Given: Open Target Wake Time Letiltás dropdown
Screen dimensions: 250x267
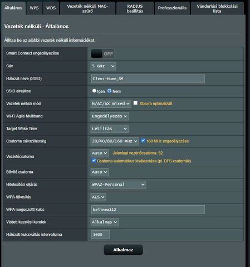Looking at the screenshot, I should pos(110,128).
